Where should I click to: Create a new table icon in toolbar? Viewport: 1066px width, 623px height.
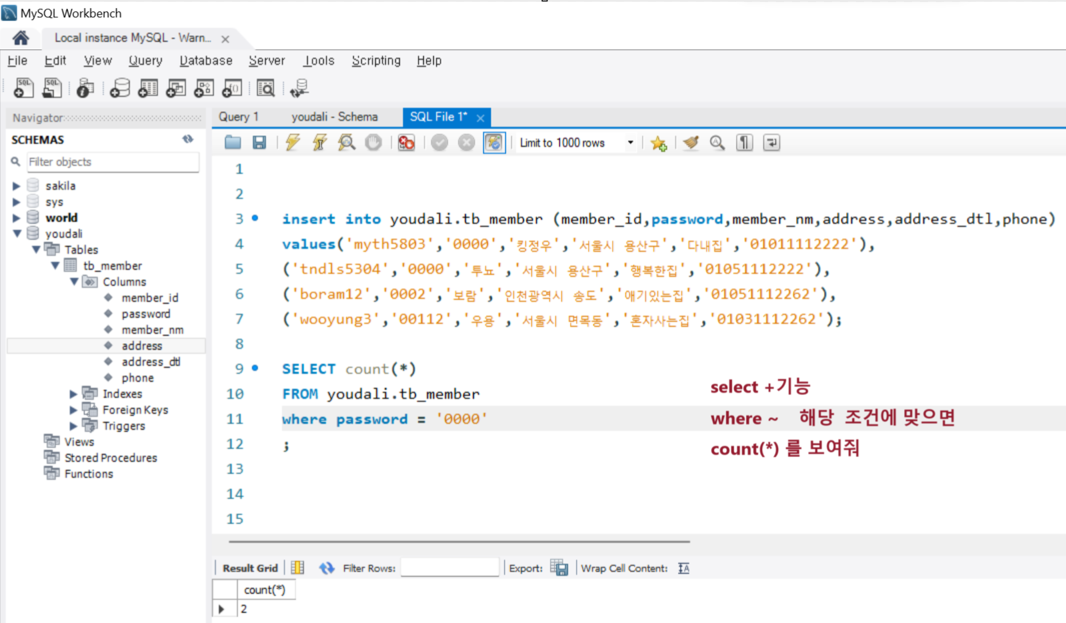pos(148,88)
